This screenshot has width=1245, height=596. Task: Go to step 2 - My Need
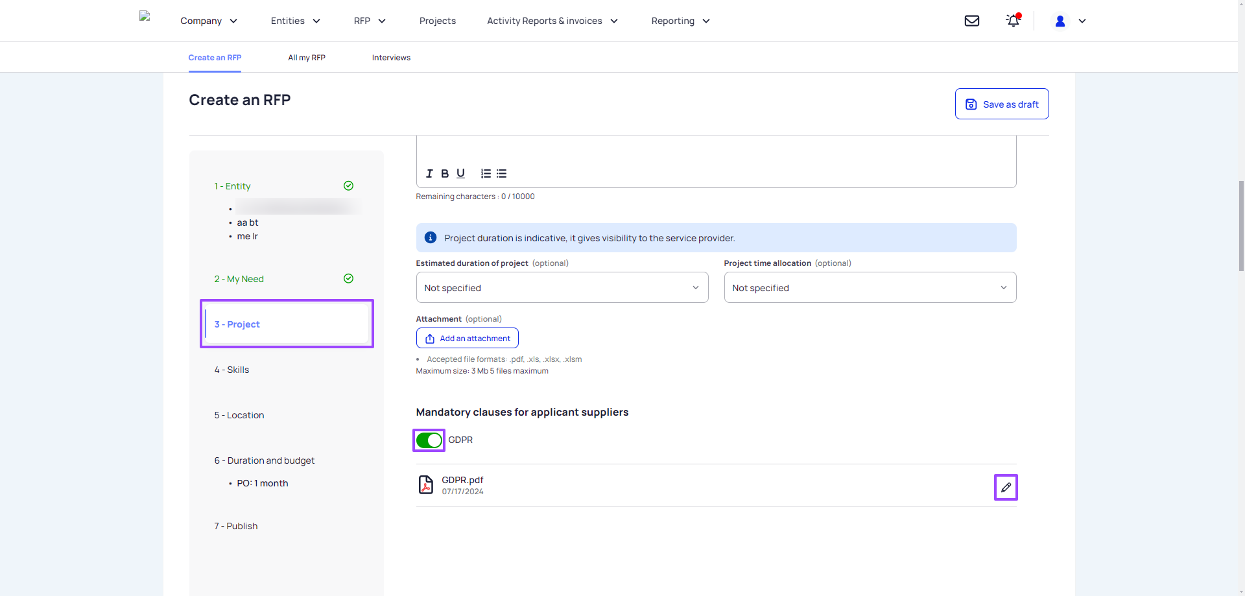[x=239, y=279]
